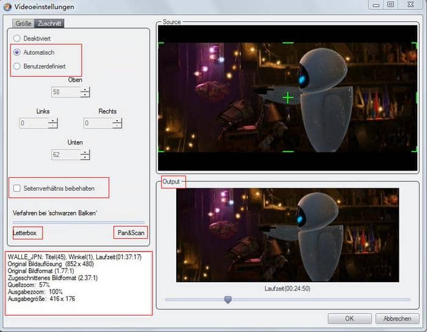
Task: Click the 'Ausgabegröße: 416 x 176' line
Action: point(41,299)
